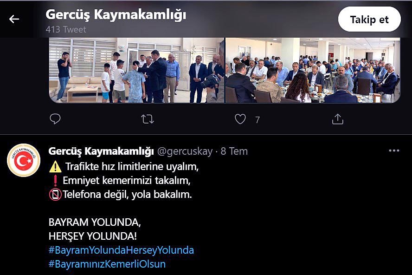View the right dining hall photo
The width and height of the screenshot is (412, 275).
click(313, 70)
